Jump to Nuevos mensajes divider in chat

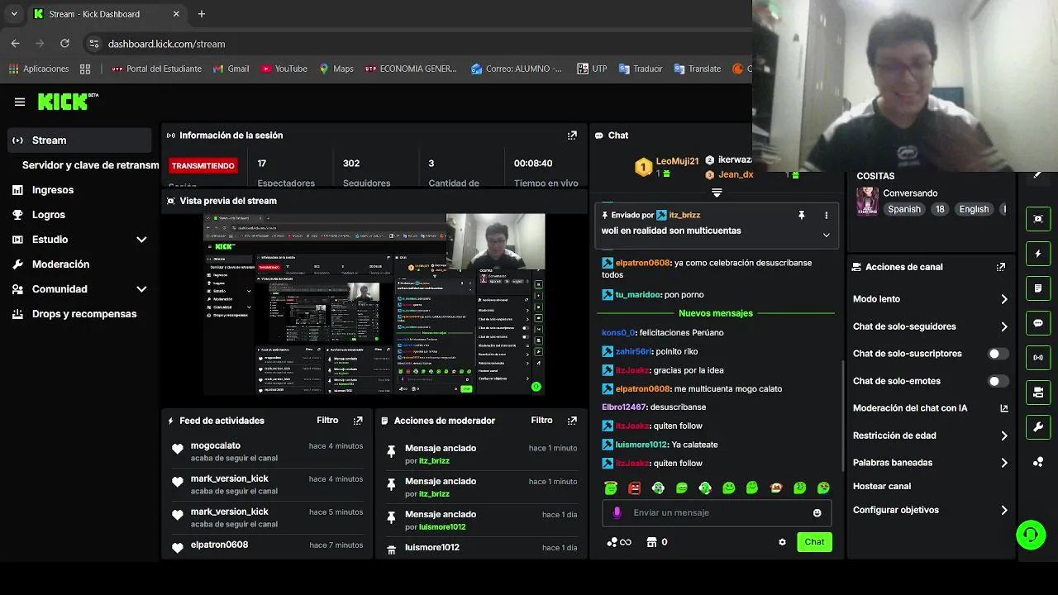tap(716, 314)
